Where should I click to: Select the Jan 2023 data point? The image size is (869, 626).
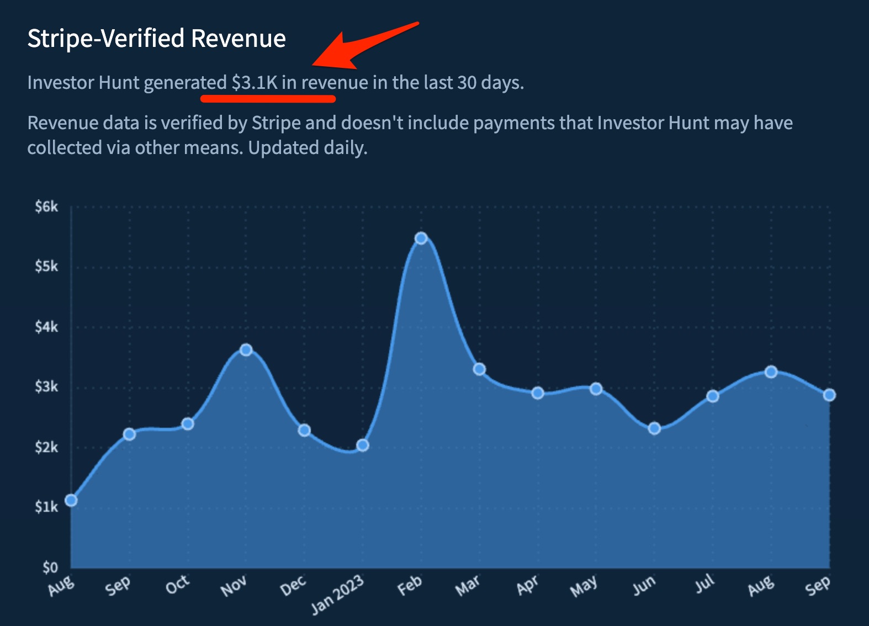tap(363, 445)
